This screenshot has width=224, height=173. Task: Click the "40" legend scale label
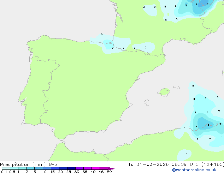click(93, 172)
